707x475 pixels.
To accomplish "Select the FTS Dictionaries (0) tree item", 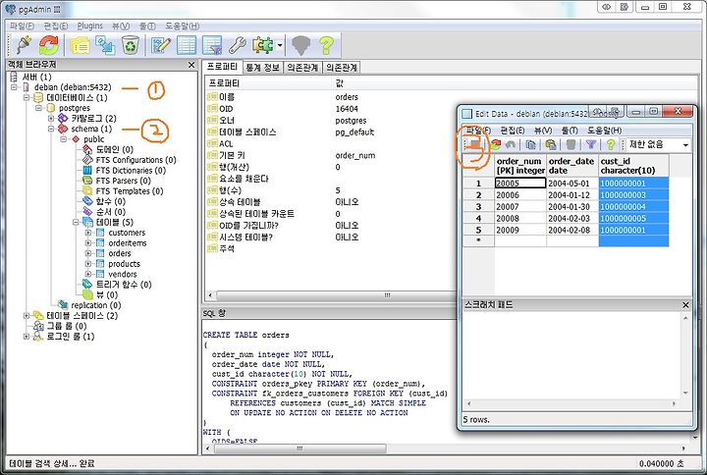I will click(x=131, y=171).
